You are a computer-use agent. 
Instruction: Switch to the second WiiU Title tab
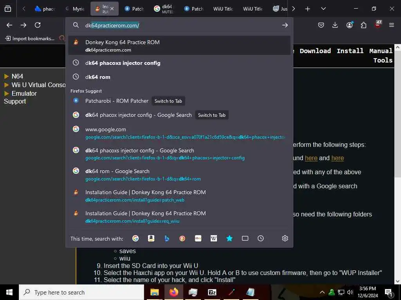coord(253,9)
